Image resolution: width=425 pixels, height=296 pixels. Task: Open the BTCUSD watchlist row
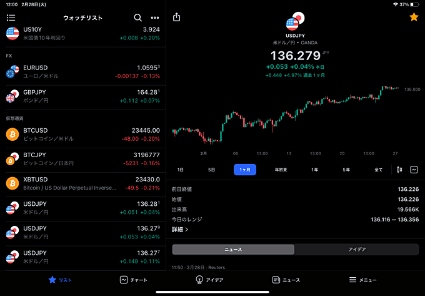pos(83,135)
